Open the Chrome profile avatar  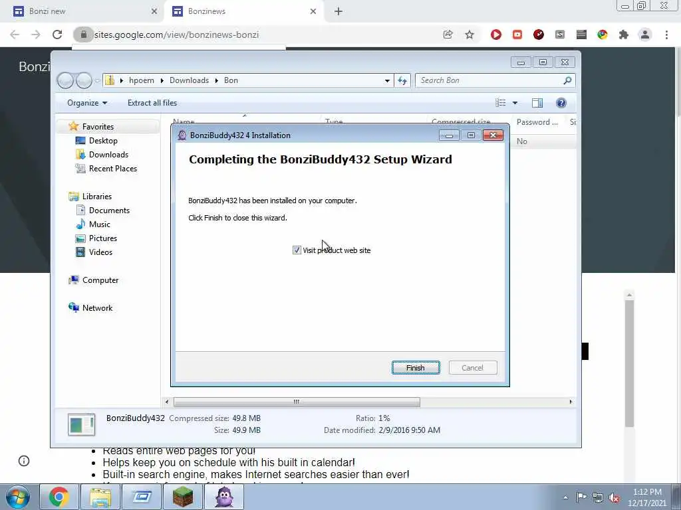coord(645,35)
